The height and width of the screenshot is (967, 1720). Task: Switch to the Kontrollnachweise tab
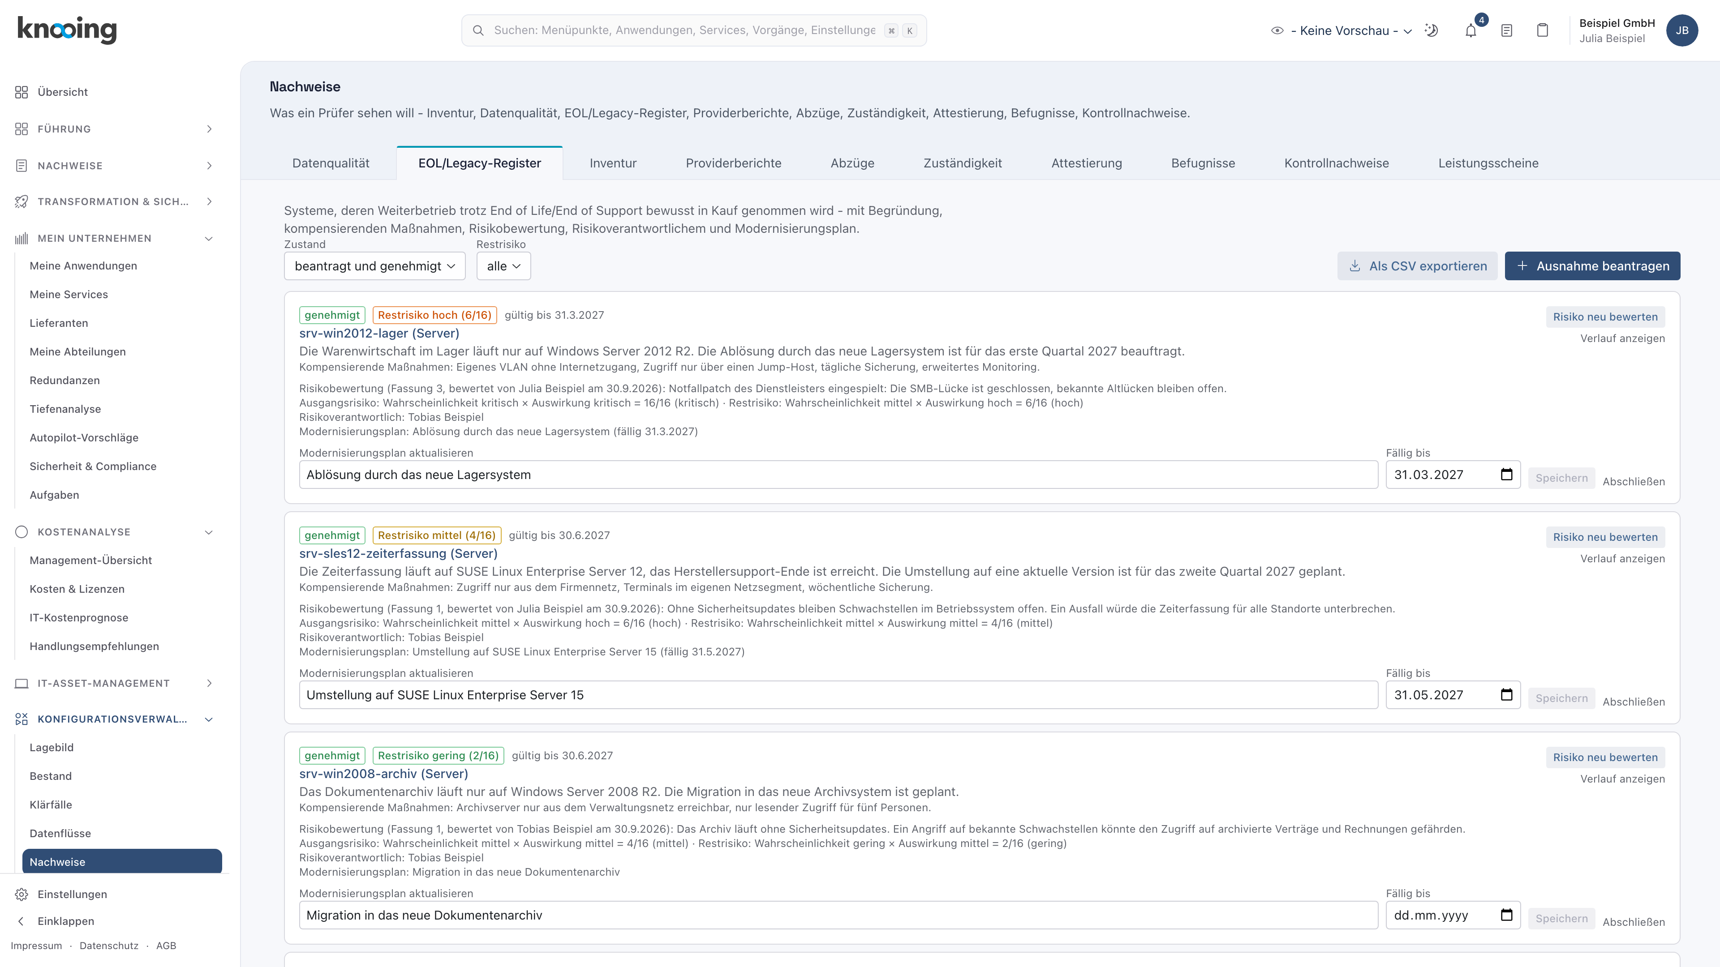click(1336, 163)
